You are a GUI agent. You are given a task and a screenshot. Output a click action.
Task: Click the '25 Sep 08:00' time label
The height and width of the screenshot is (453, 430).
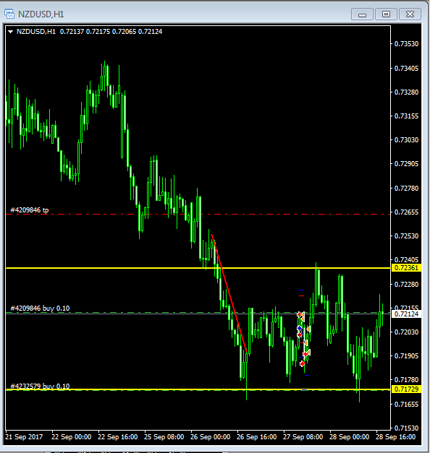(164, 437)
